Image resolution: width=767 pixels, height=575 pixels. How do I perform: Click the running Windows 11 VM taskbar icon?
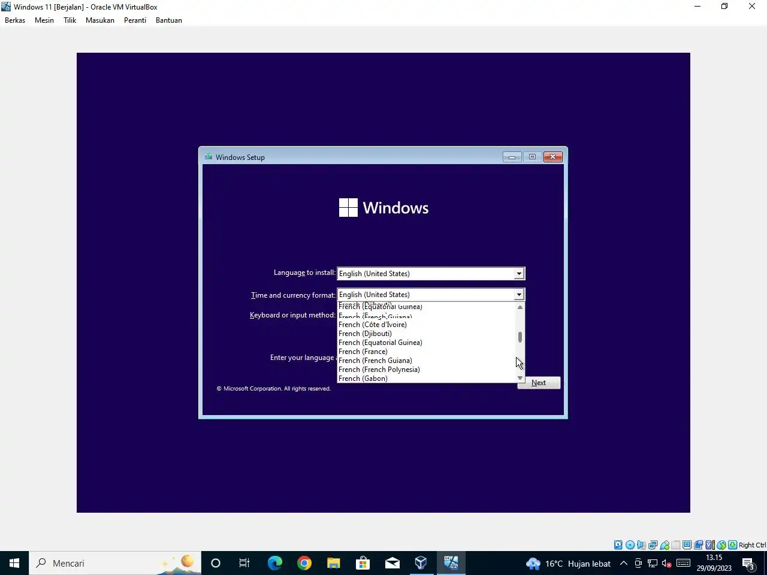(x=451, y=563)
